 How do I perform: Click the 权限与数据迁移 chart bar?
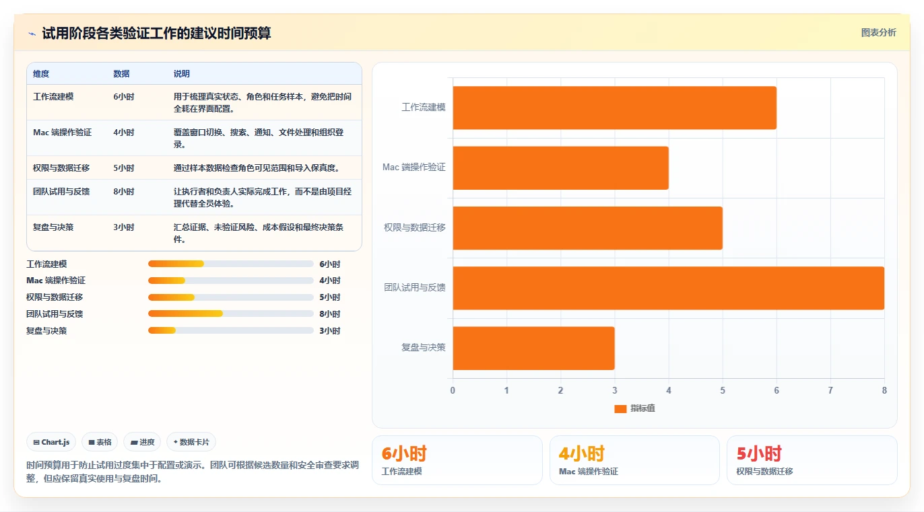(x=587, y=227)
